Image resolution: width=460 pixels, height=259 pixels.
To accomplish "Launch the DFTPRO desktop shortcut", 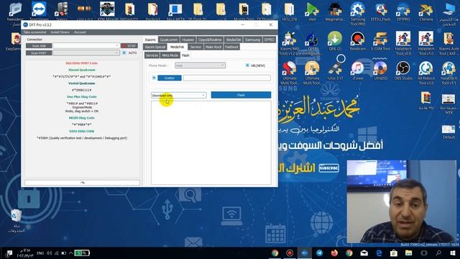I will [x=403, y=12].
